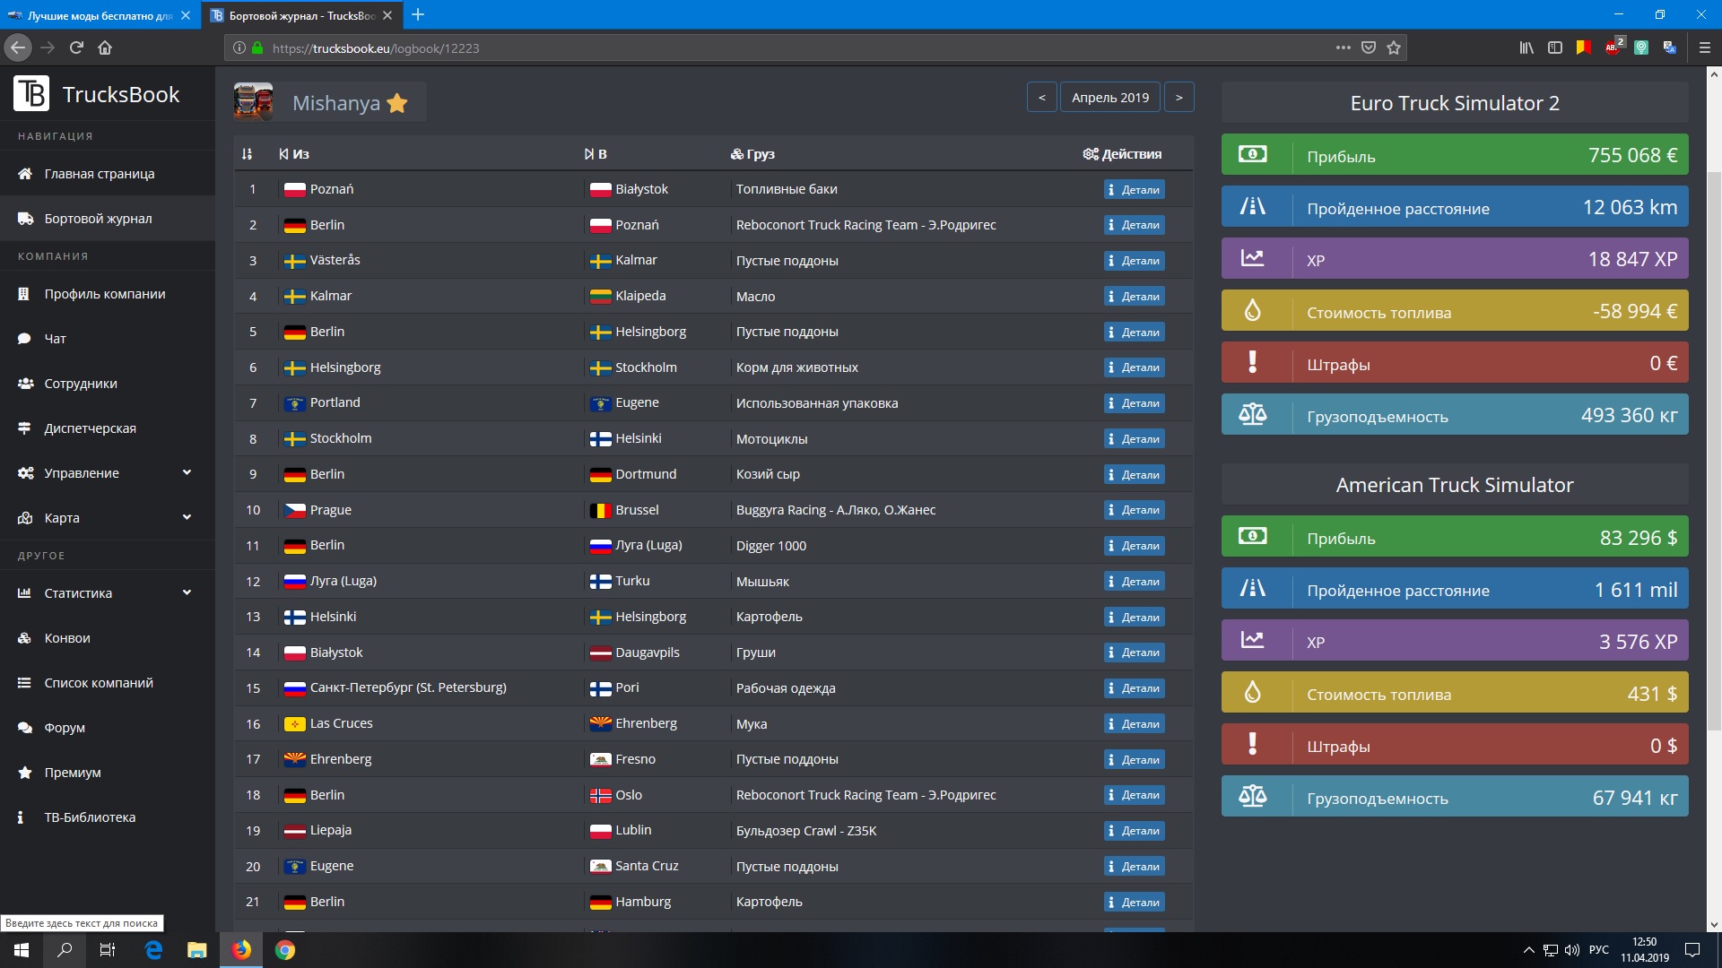Open Firefox library icon in toolbar

tap(1526, 48)
